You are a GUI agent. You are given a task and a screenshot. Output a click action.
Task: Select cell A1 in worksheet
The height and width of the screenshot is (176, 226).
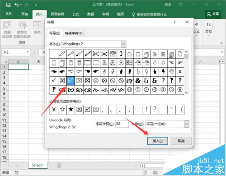[x=18, y=67]
